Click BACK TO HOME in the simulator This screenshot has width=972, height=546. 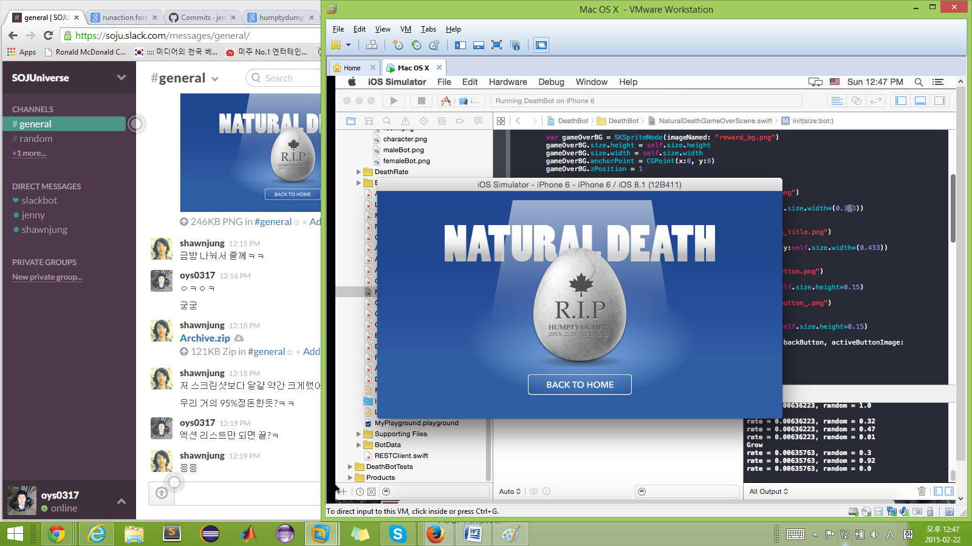(580, 385)
